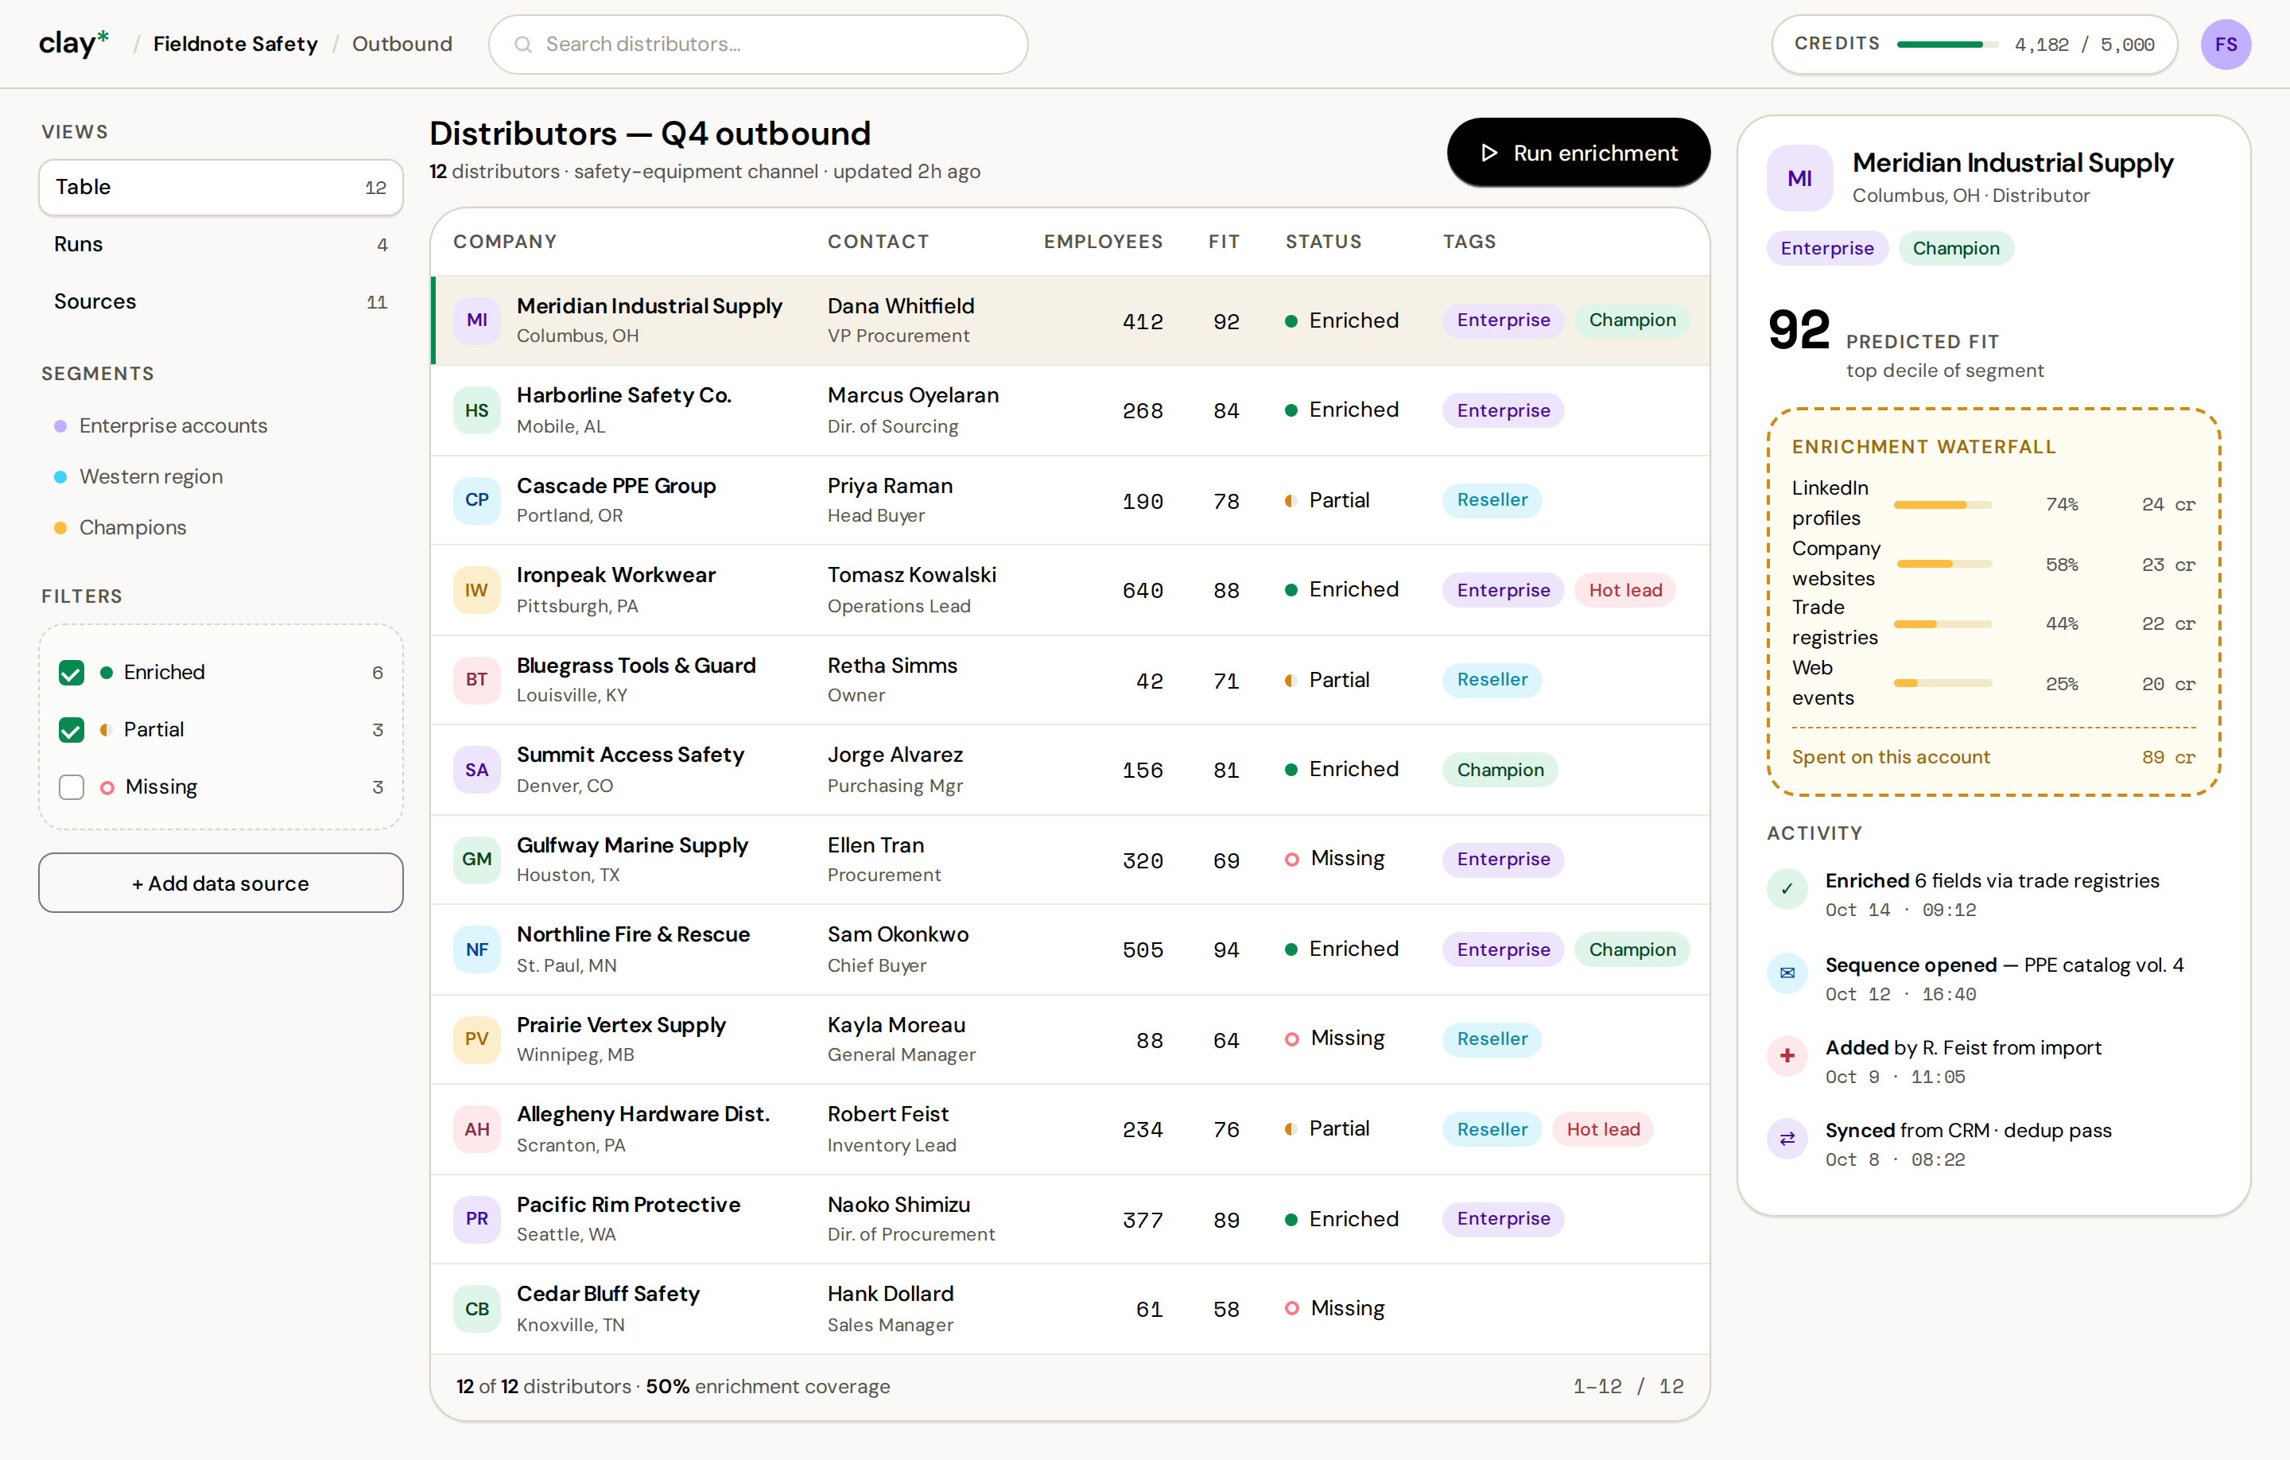Viewport: 2290px width, 1460px height.
Task: Click the sync arrows CRM activity icon
Action: click(x=1787, y=1139)
